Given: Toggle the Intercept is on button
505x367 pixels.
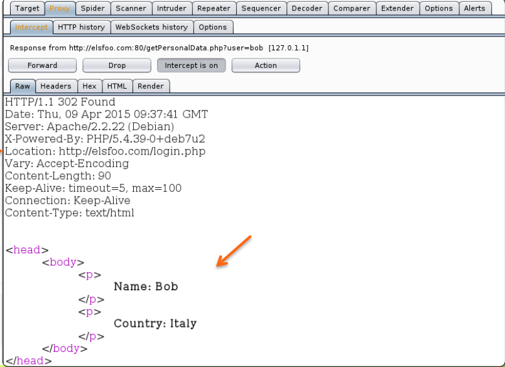Looking at the screenshot, I should click(192, 65).
